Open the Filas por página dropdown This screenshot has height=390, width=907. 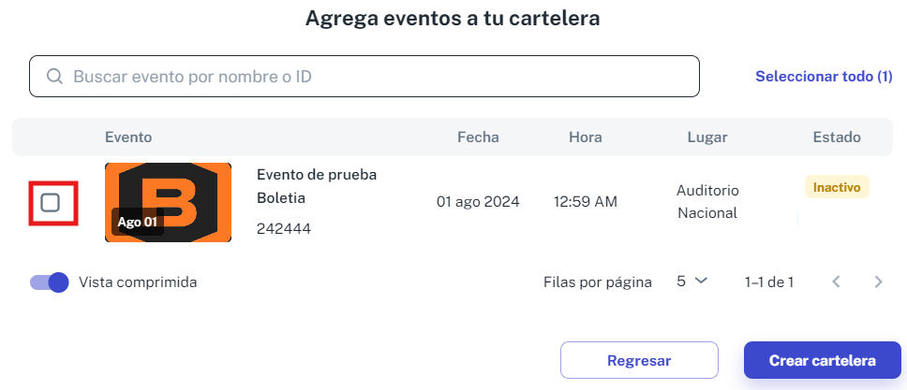tap(691, 282)
